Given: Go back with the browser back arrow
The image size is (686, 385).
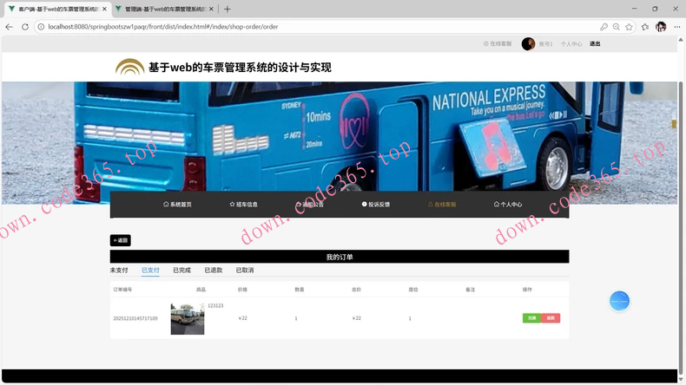Looking at the screenshot, I should pyautogui.click(x=9, y=27).
